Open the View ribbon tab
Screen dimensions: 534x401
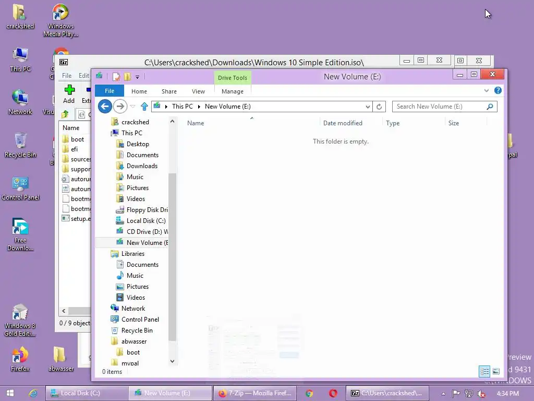pos(198,91)
